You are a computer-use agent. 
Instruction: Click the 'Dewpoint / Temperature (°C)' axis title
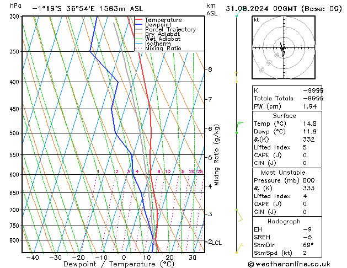(x=119, y=264)
